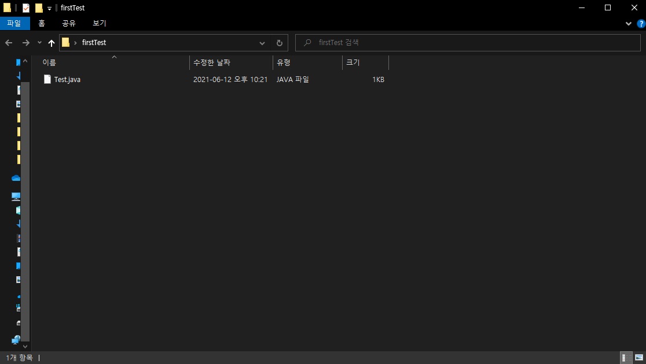The width and height of the screenshot is (646, 364).
Task: Click the navigation pane scrollbar thumb
Action: [25, 212]
